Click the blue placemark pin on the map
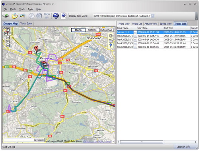This screenshot has height=151, width=199. pos(111,46)
